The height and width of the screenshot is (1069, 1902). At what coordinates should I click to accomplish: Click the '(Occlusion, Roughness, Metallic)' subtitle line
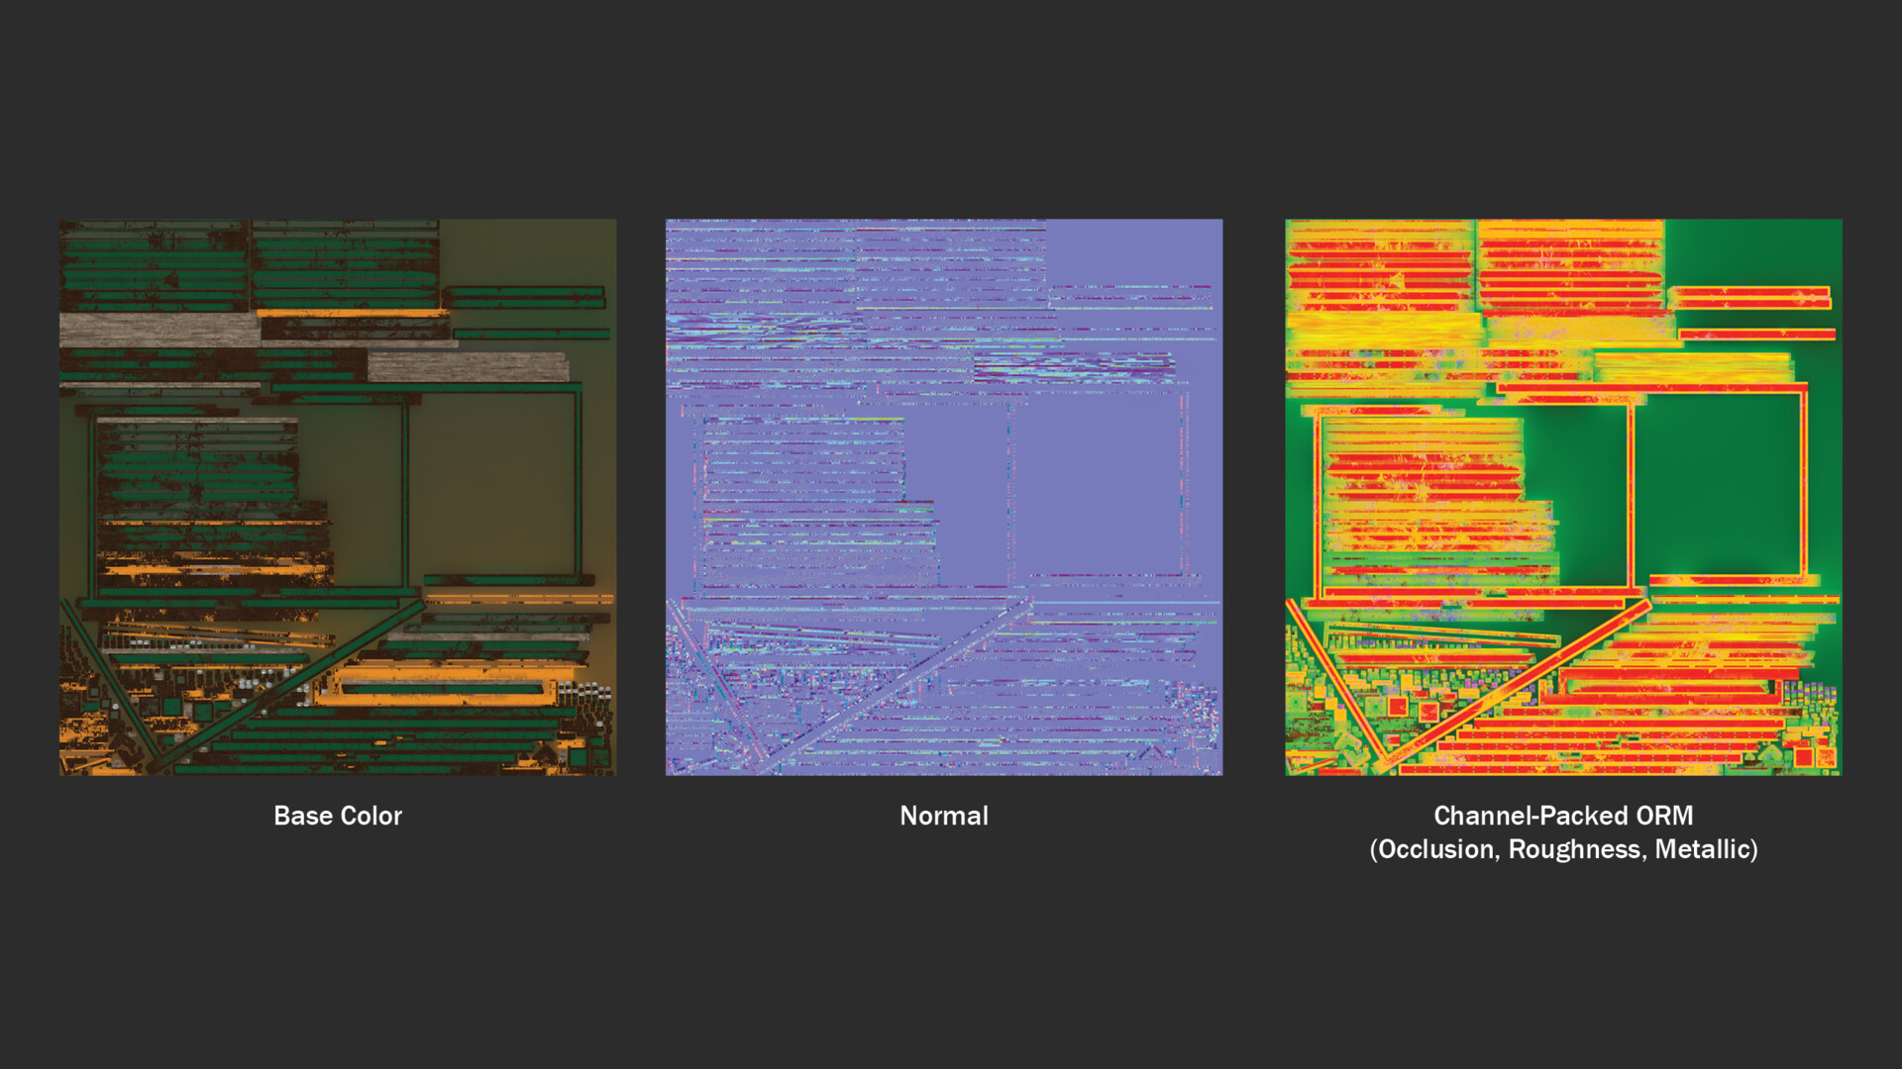coord(1563,849)
